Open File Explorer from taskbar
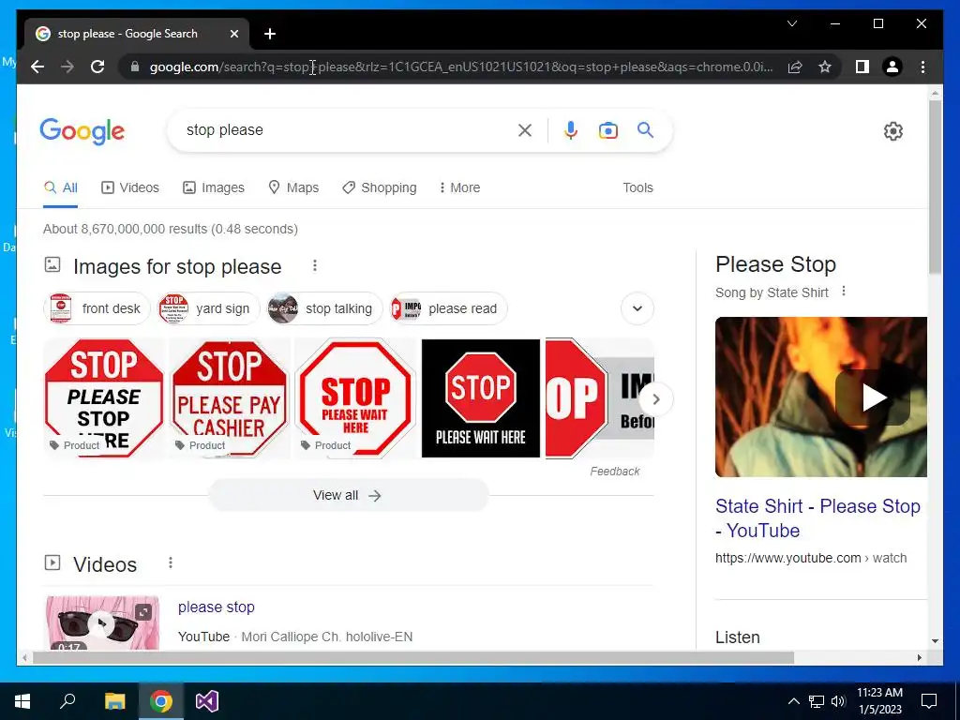The image size is (960, 720). (x=114, y=701)
